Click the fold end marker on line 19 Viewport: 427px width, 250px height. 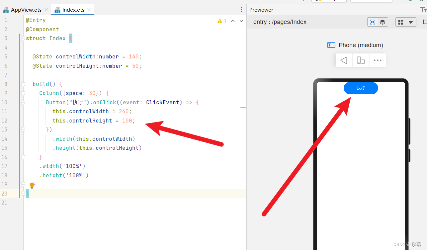23,184
